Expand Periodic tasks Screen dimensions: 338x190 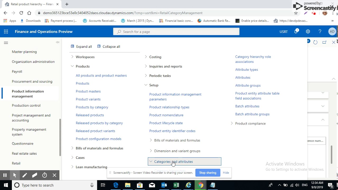click(146, 75)
